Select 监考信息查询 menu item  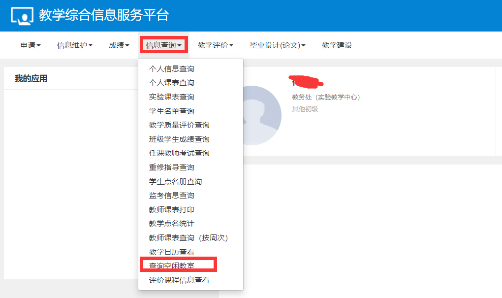(172, 196)
